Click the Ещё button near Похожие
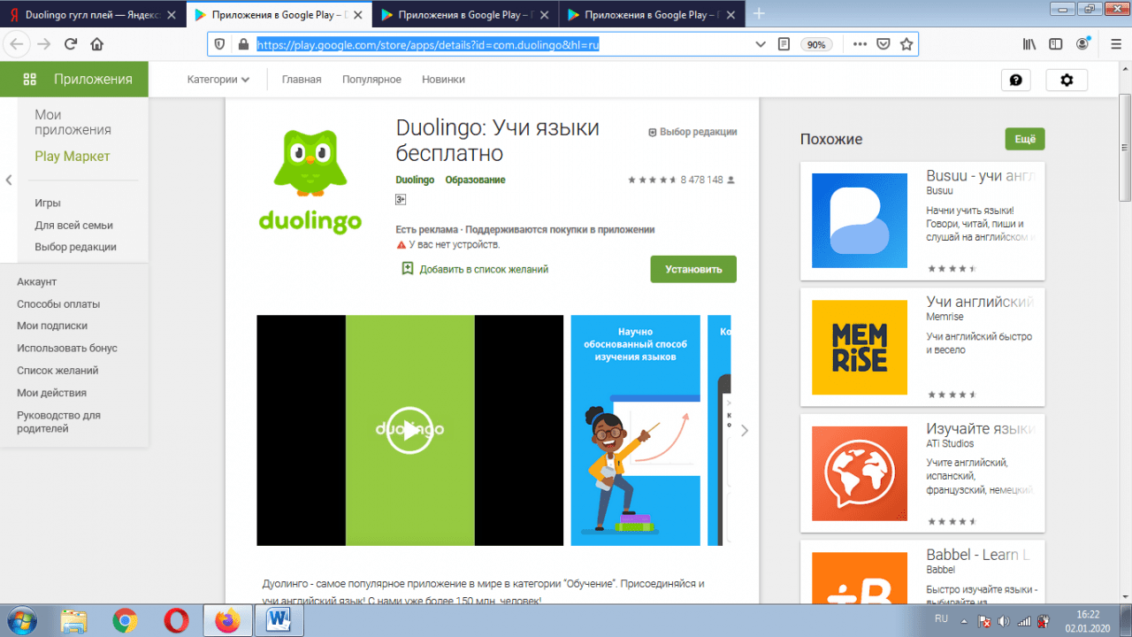This screenshot has height=637, width=1132. (x=1024, y=139)
